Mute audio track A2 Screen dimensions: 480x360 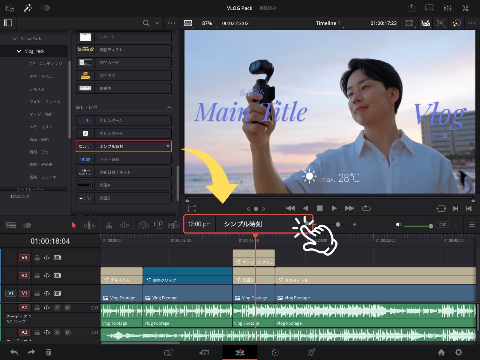pos(68,332)
